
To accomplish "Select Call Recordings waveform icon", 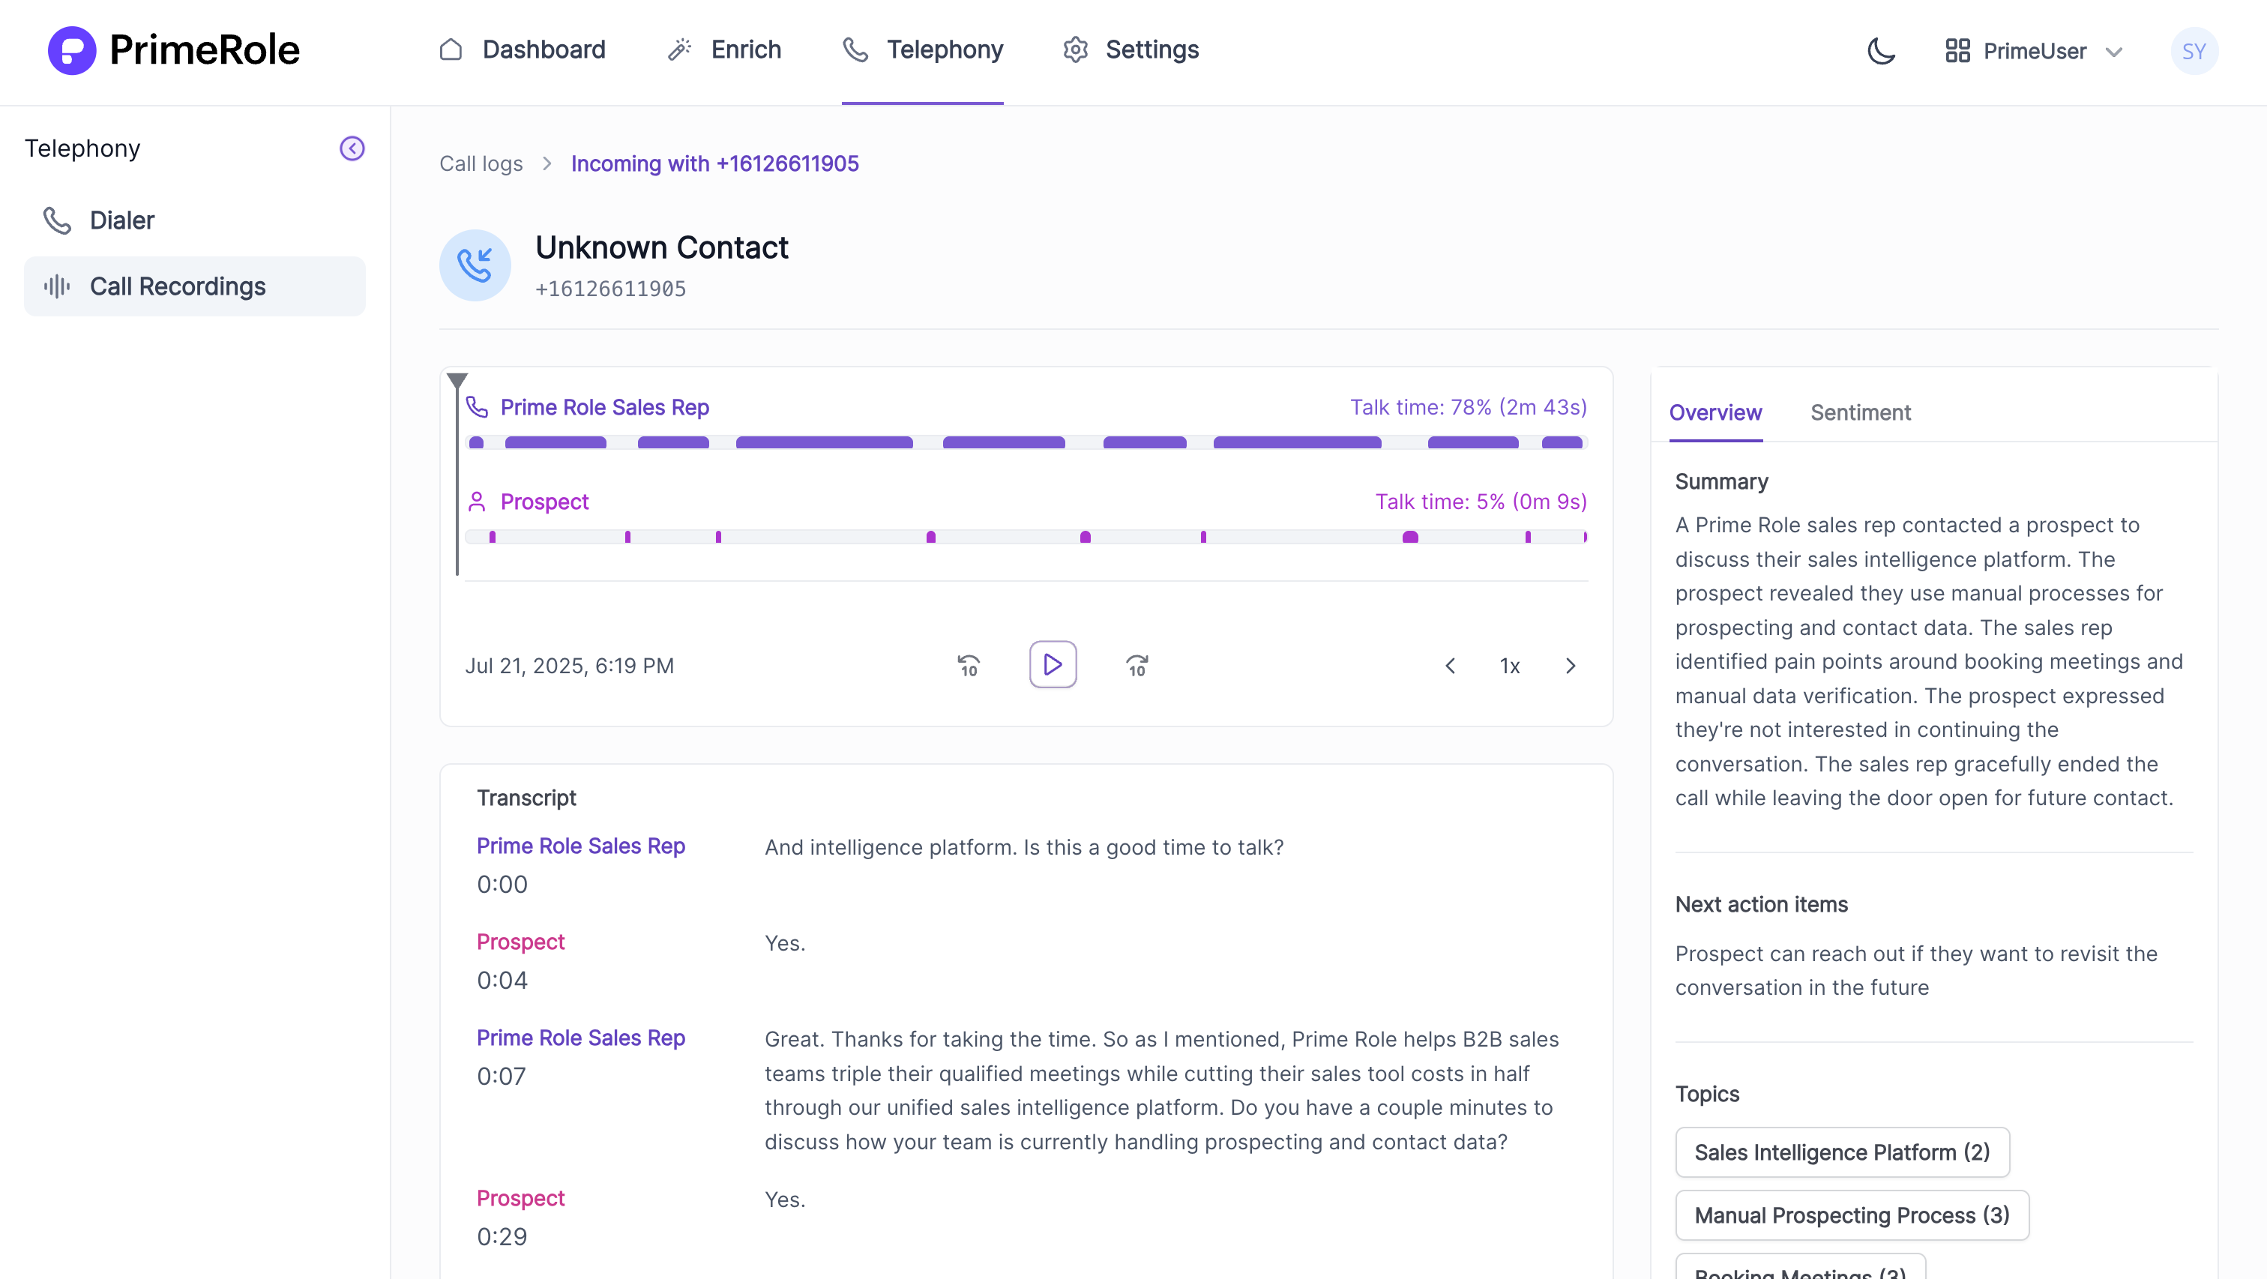I will click(x=57, y=286).
